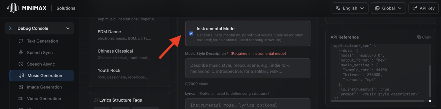Choose the Chinese Classical style preset

coord(130,54)
